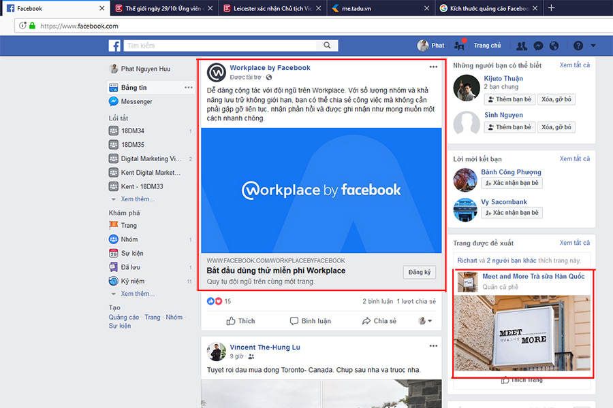Click Thích on the Workplace post
The width and height of the screenshot is (613, 408).
pyautogui.click(x=240, y=321)
